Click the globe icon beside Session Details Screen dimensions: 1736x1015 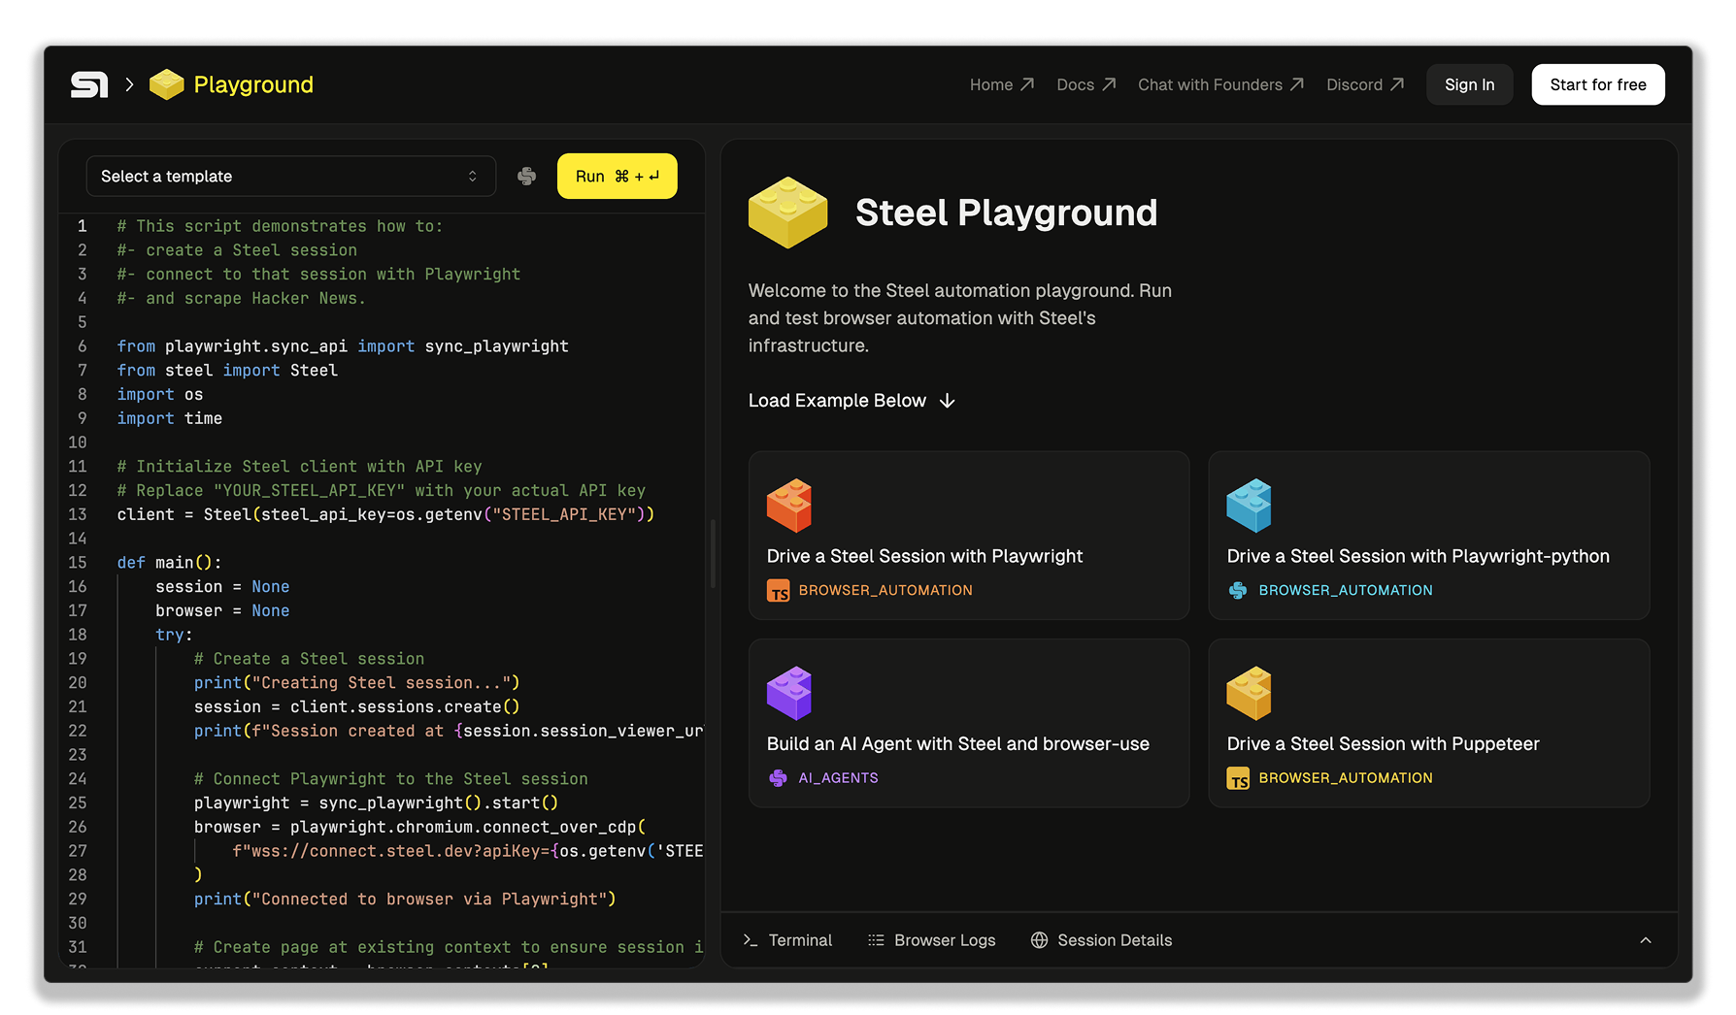[1039, 939]
